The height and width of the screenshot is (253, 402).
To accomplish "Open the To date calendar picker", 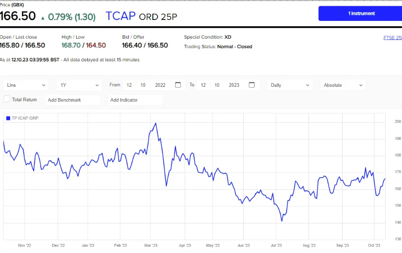I will [252, 84].
